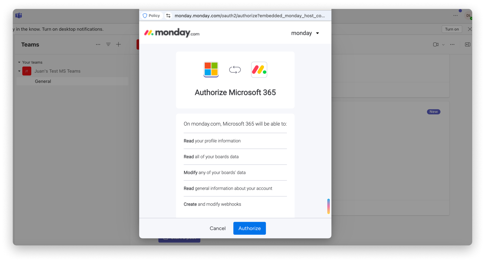Open the monday account dropdown
Viewport: 485px width, 262px height.
pos(305,33)
